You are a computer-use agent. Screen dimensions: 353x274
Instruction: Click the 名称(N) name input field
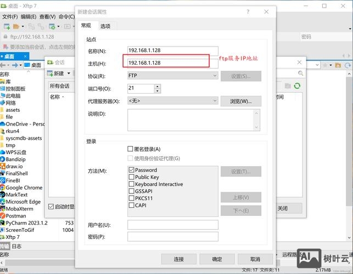click(x=173, y=50)
